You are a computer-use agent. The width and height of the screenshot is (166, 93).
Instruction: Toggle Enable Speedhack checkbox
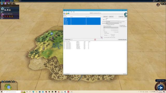[120, 27]
